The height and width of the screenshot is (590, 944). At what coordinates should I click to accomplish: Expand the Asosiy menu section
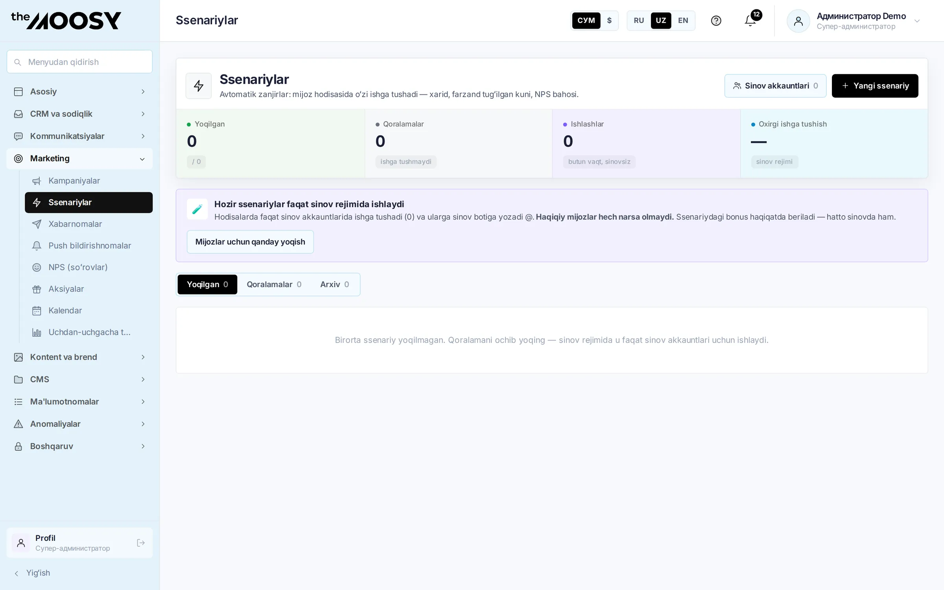79,92
